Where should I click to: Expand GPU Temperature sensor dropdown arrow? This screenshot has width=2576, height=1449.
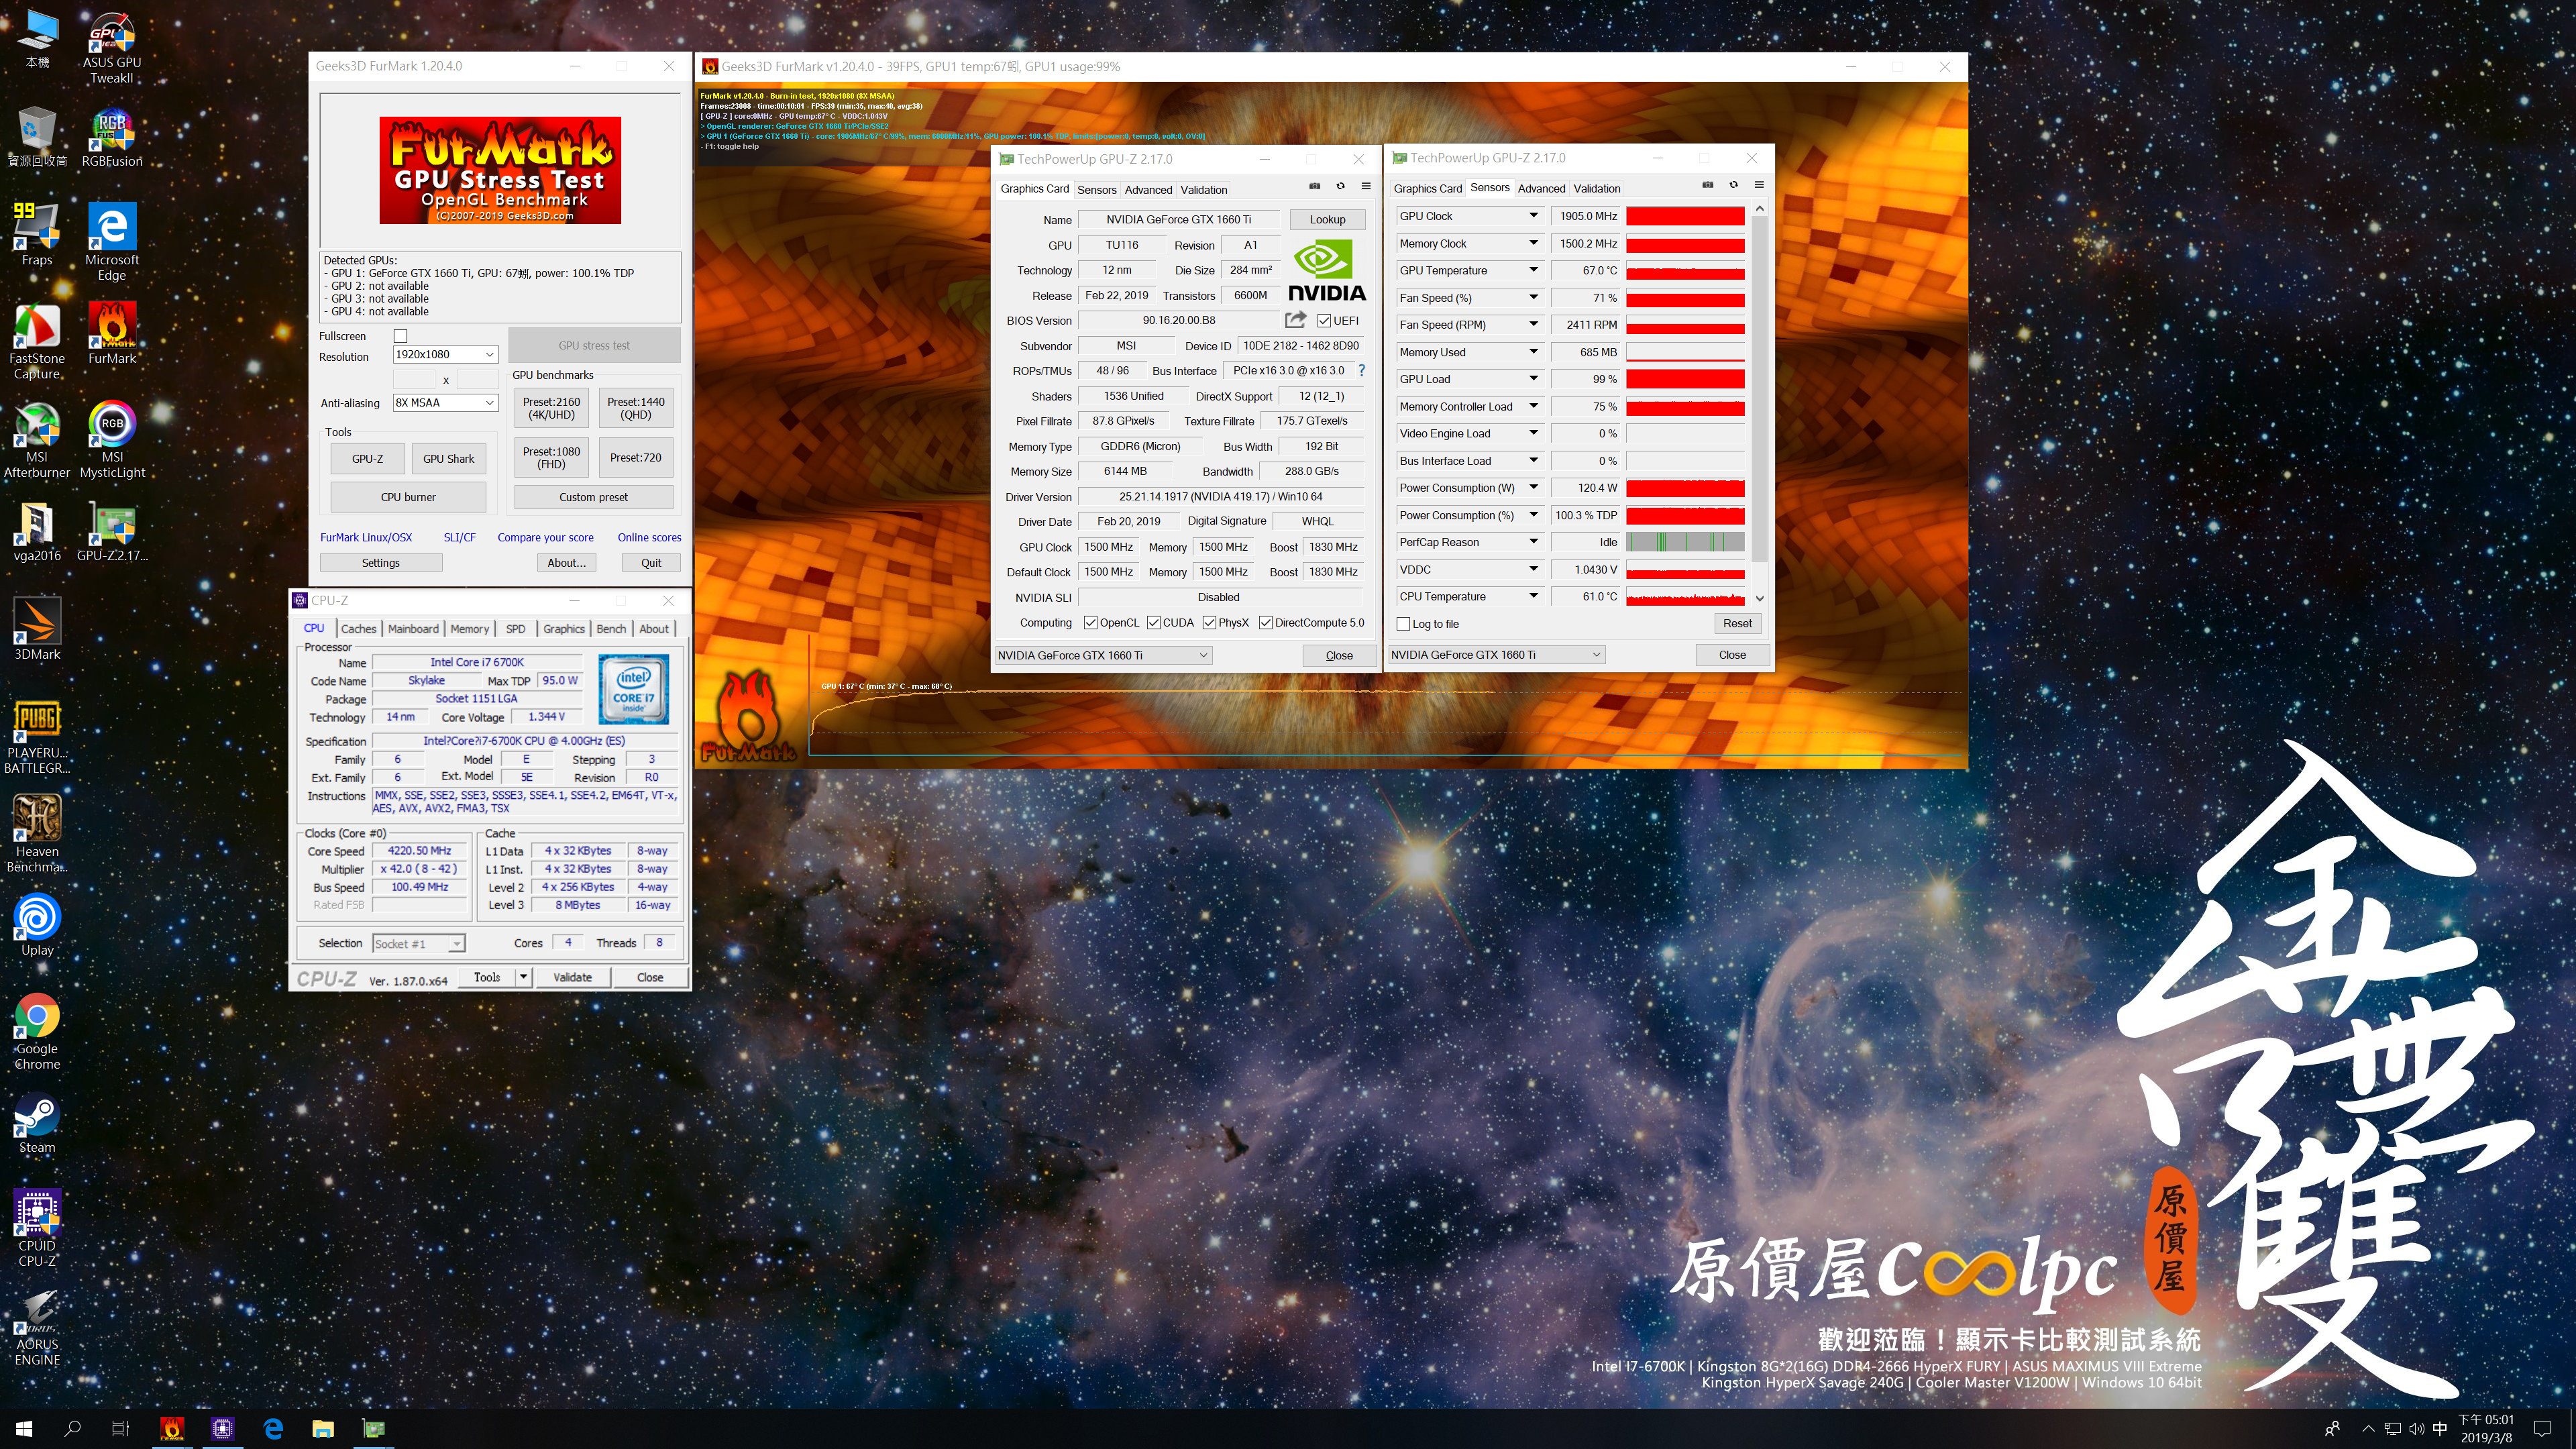point(1533,270)
